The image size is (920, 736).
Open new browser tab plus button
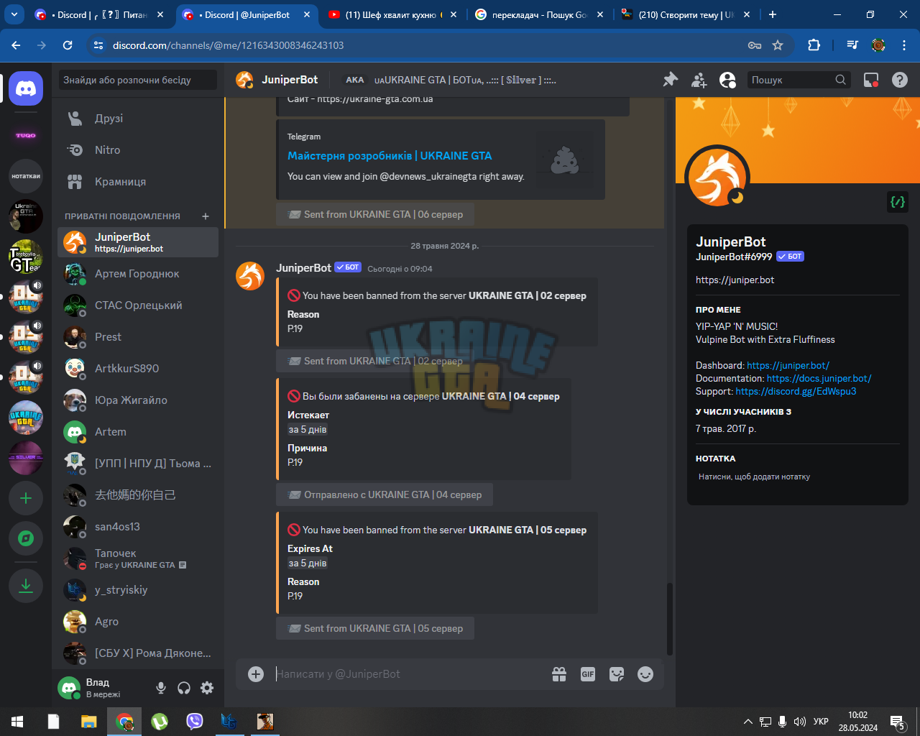pos(773,14)
